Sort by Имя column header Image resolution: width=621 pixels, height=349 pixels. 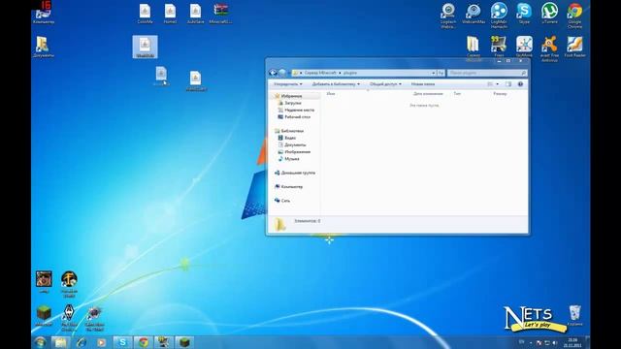tap(331, 94)
